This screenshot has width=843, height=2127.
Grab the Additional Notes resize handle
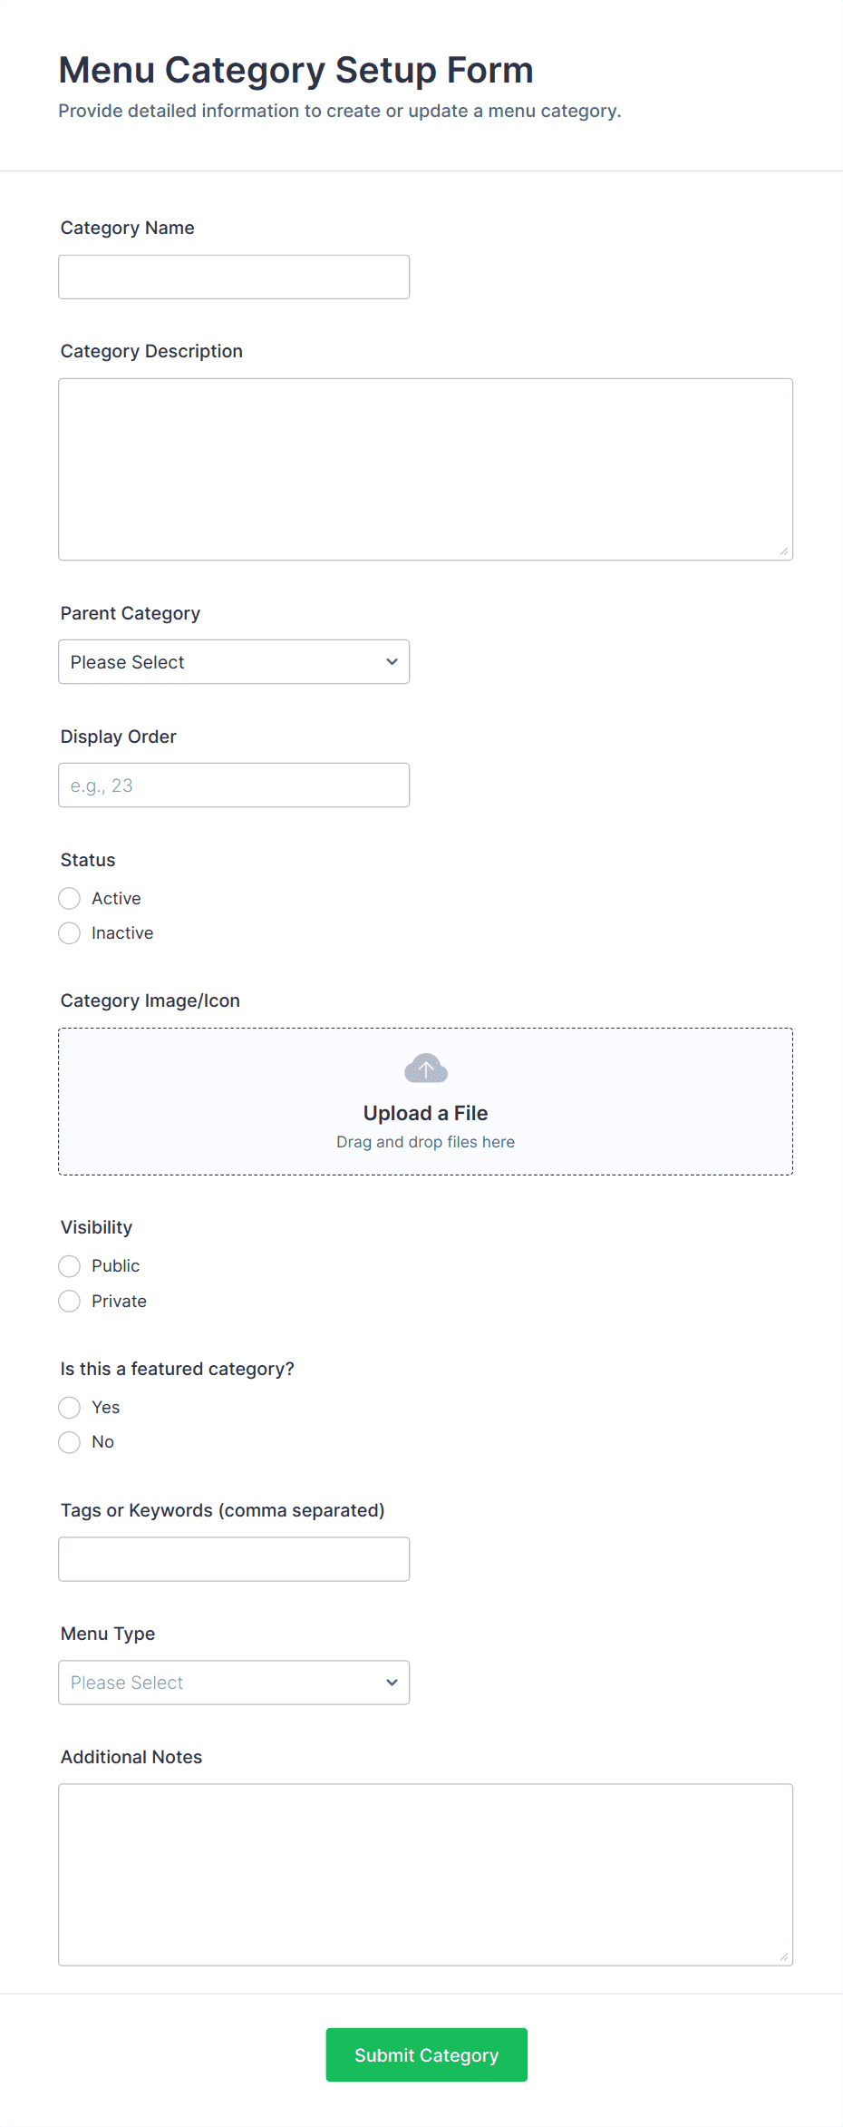[784, 1957]
